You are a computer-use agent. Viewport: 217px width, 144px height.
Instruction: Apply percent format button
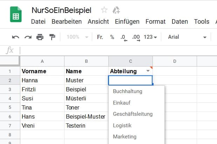coord(112,37)
